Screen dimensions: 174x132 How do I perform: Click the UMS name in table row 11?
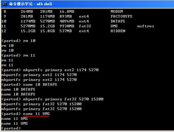click(x=114, y=26)
